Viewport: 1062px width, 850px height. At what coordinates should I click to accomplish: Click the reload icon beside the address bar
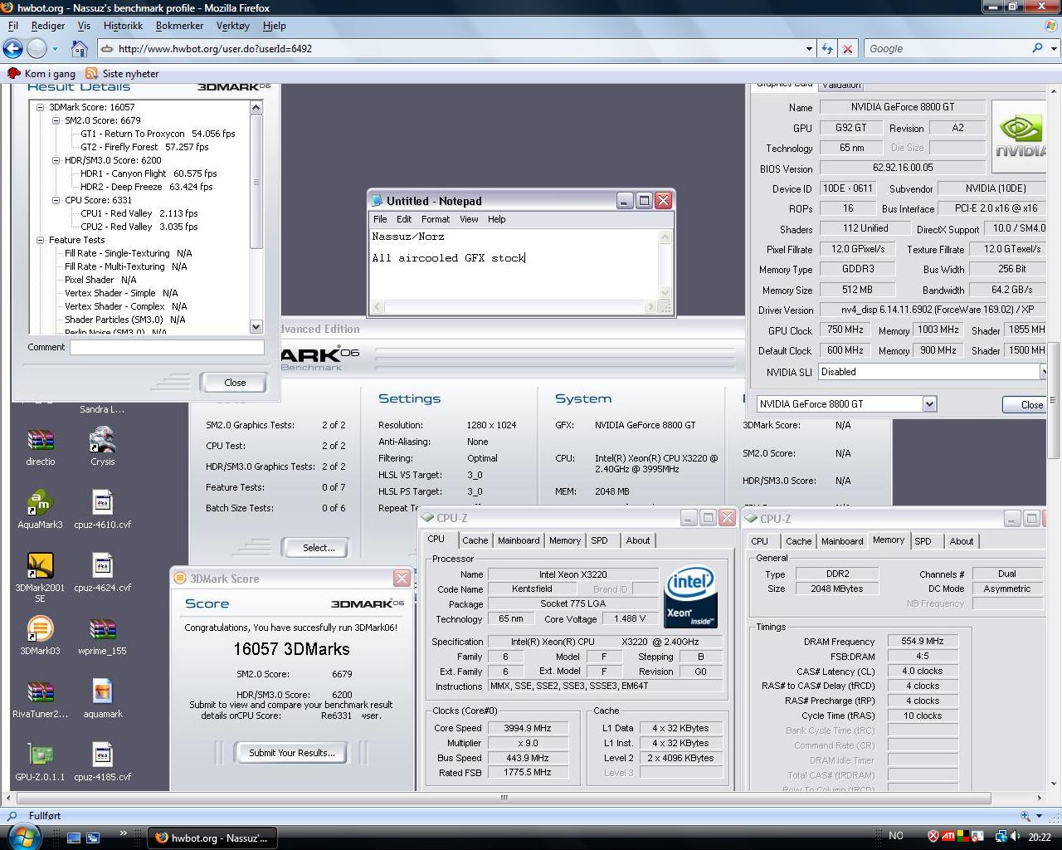click(827, 49)
